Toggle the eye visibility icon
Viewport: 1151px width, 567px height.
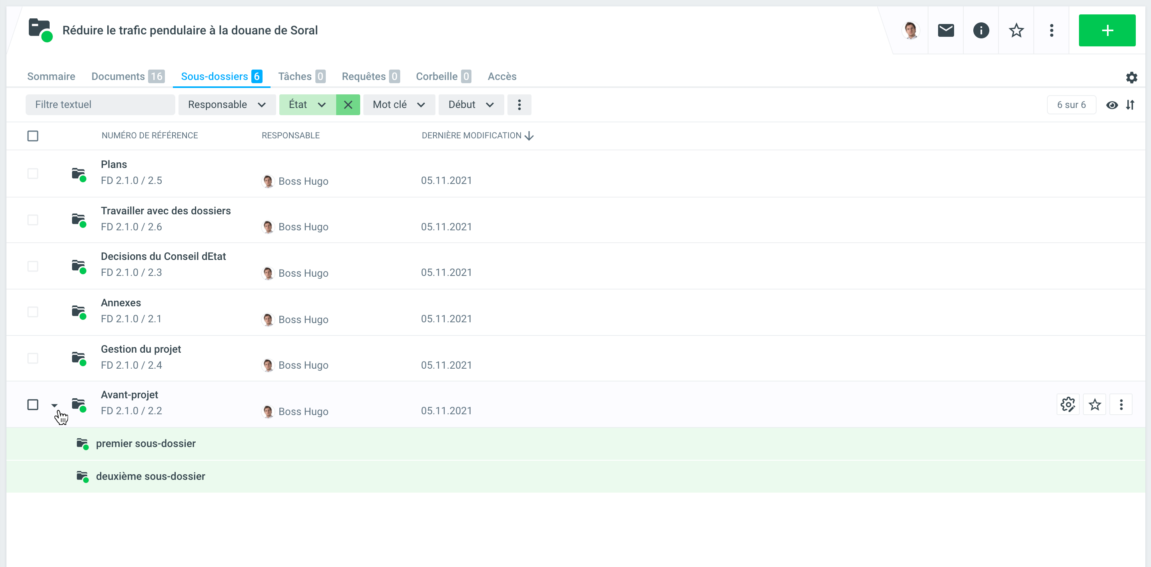pyautogui.click(x=1112, y=105)
